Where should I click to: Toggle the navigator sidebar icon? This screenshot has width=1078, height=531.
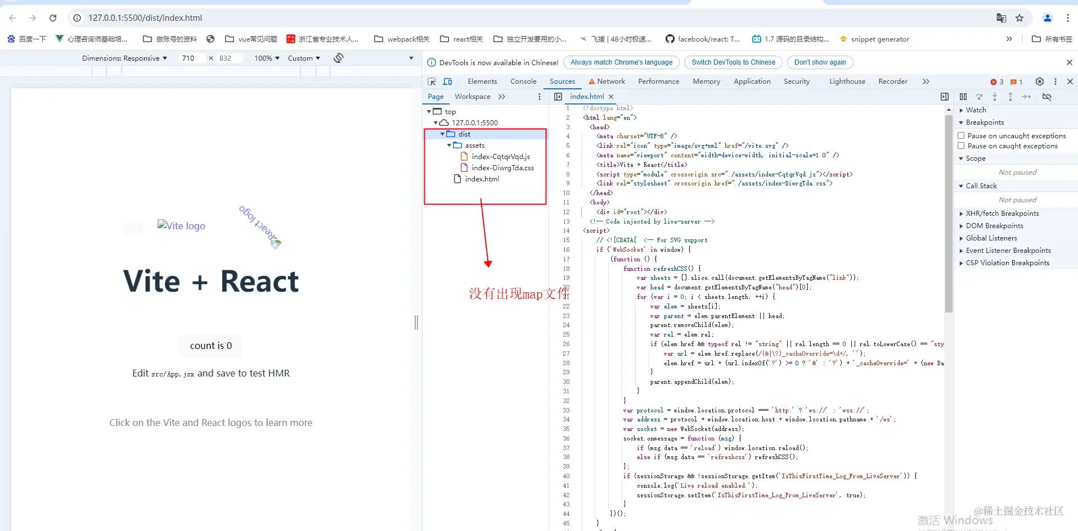coord(558,97)
